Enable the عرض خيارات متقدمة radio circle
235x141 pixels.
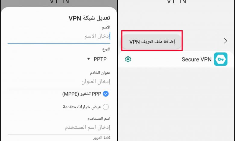tap(106, 107)
